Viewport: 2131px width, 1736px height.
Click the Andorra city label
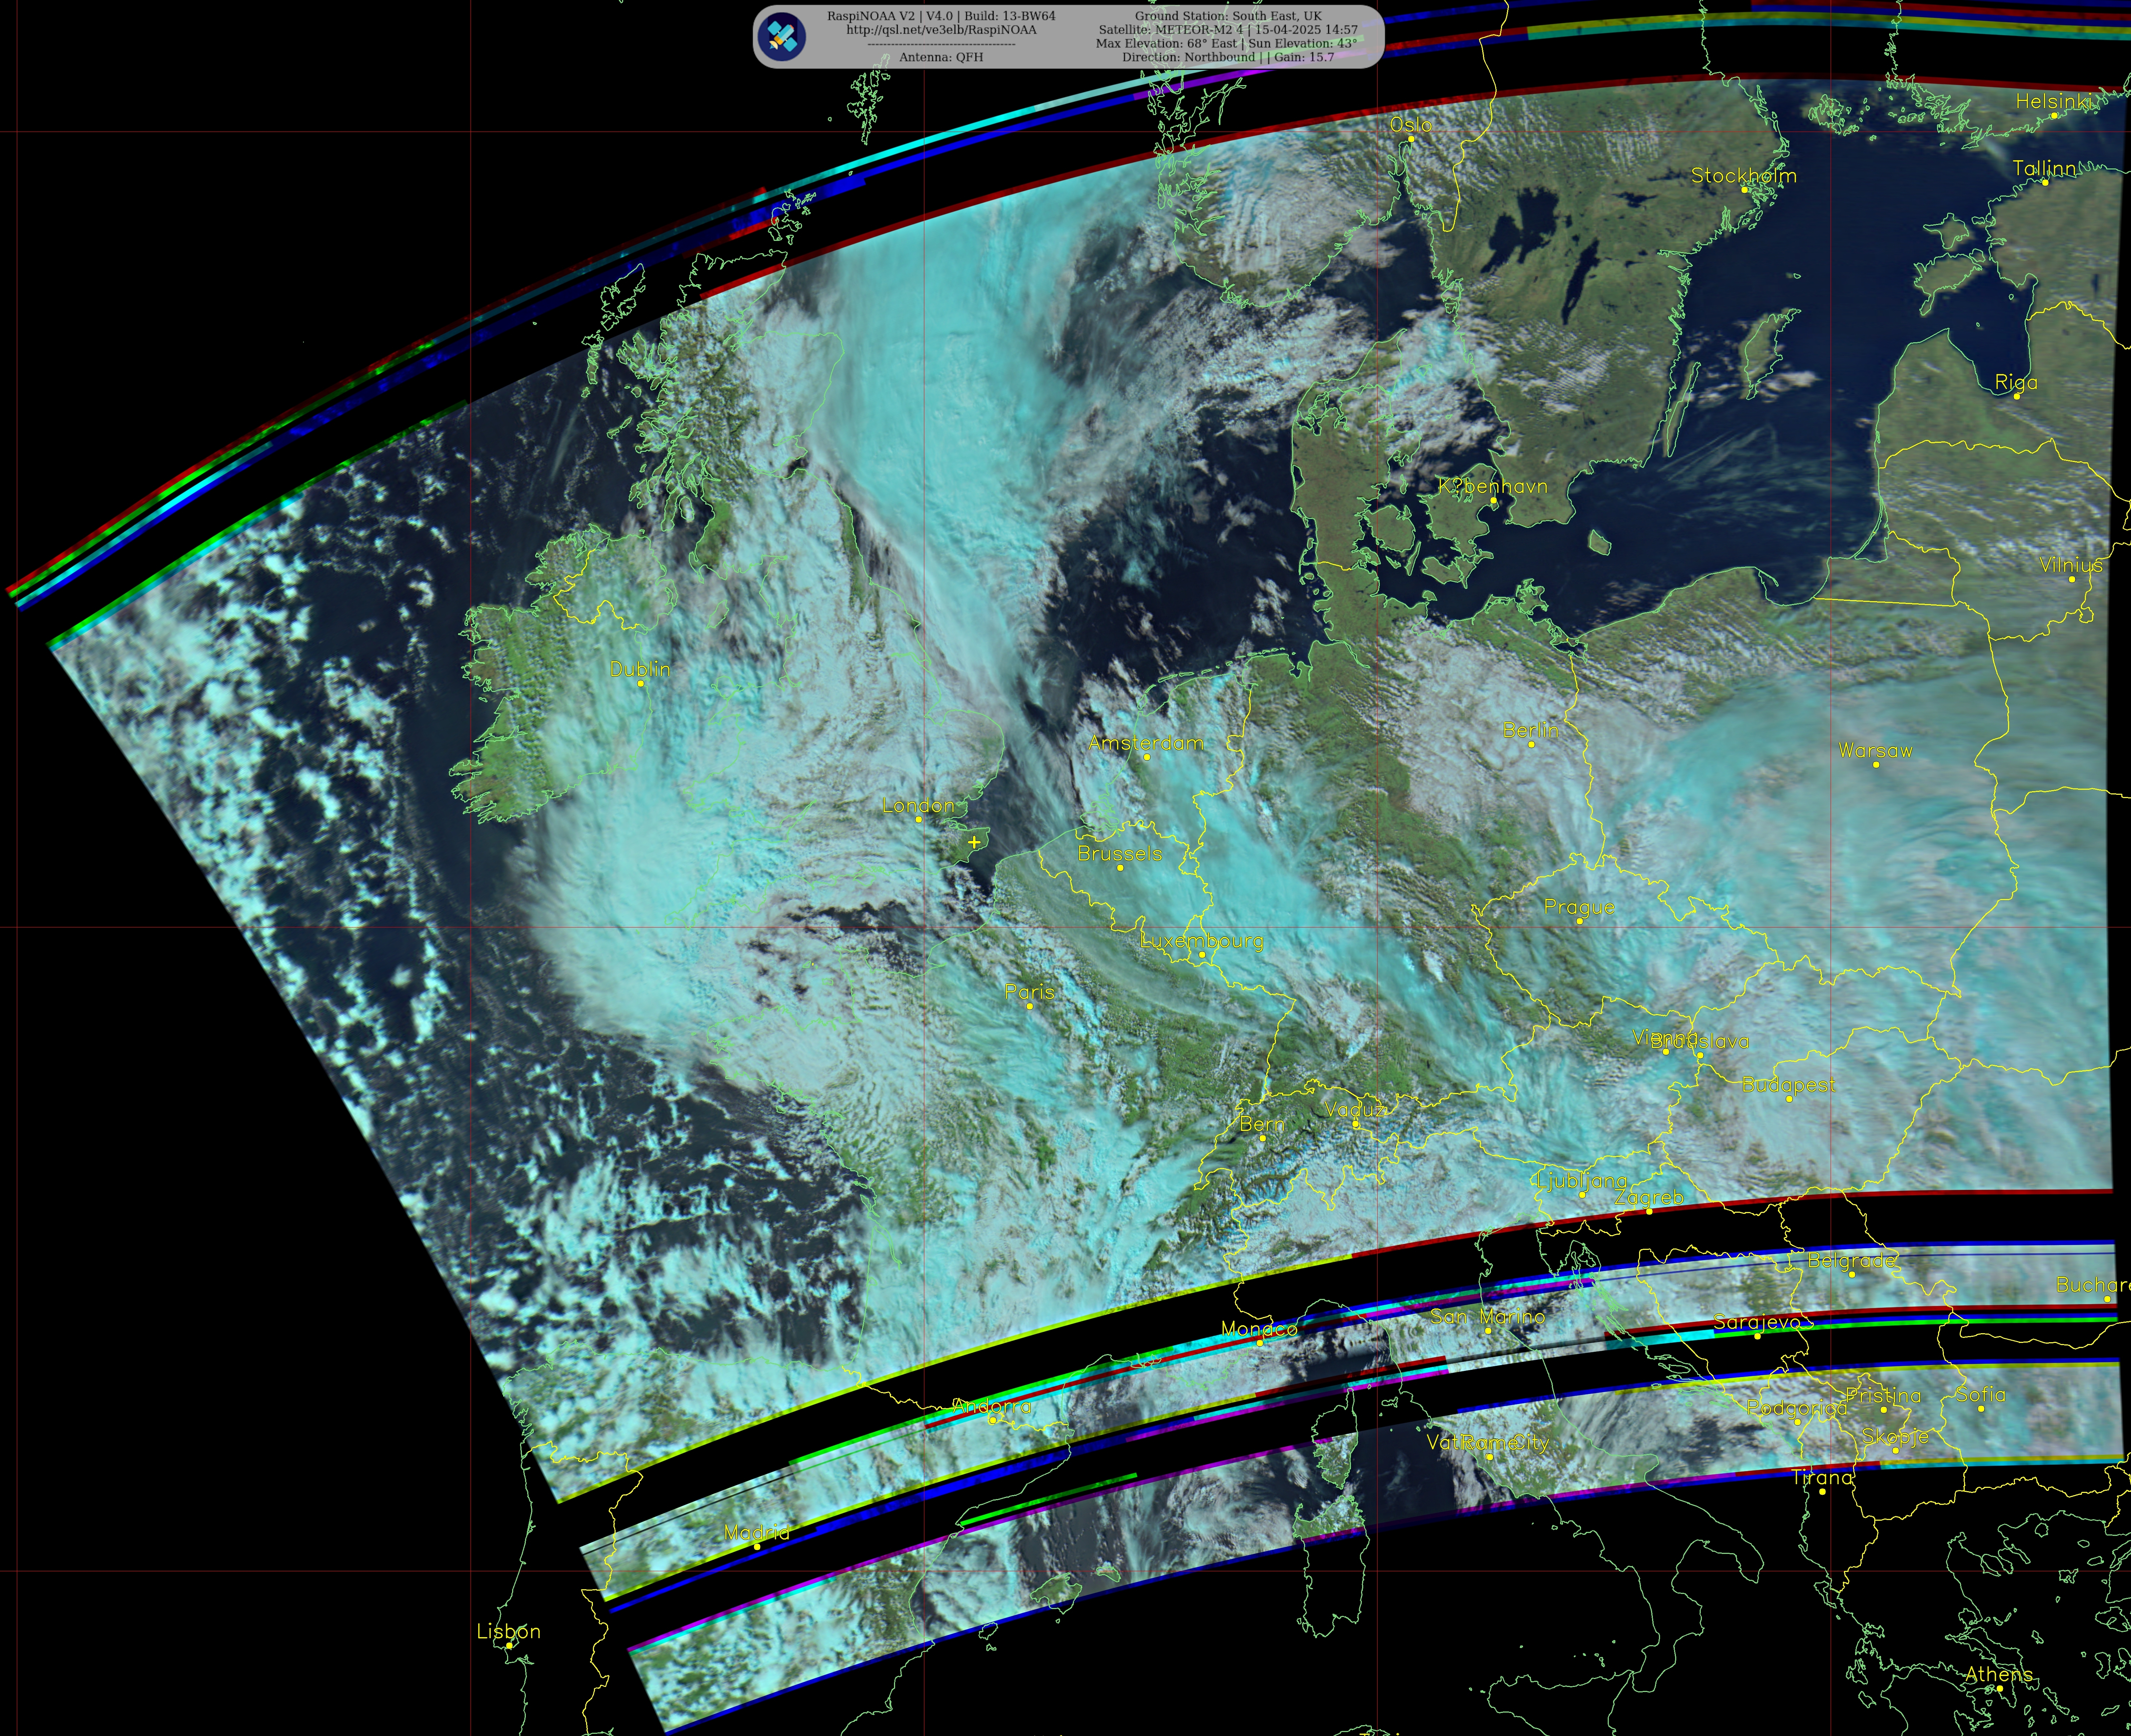tap(992, 1407)
